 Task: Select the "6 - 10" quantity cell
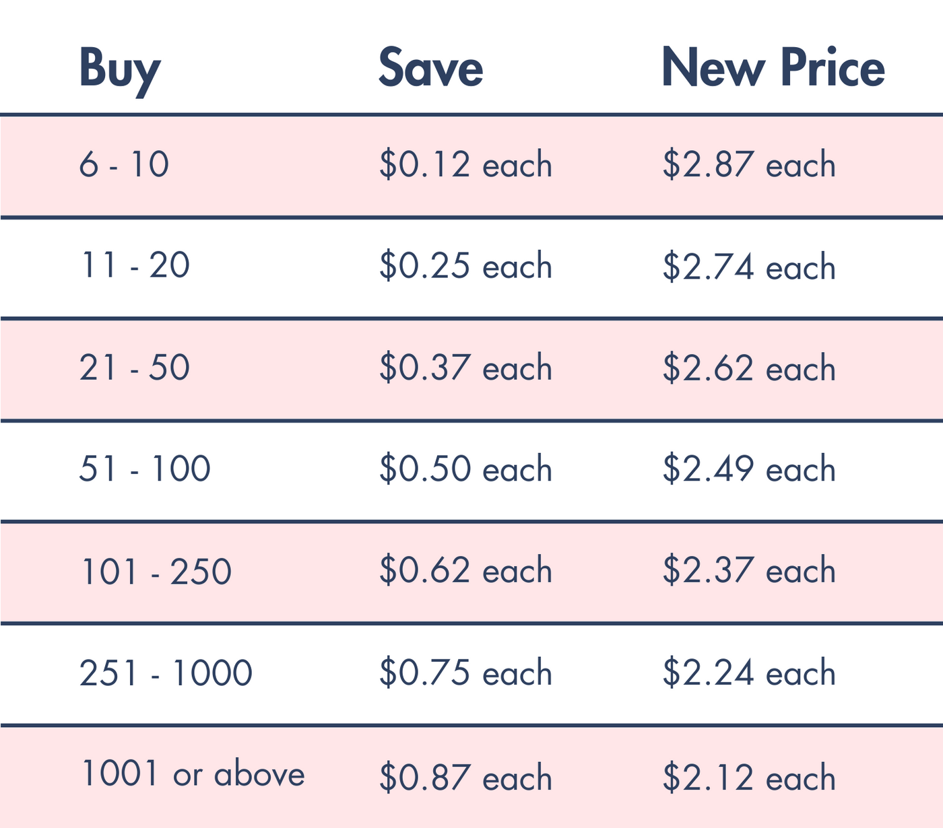(124, 165)
